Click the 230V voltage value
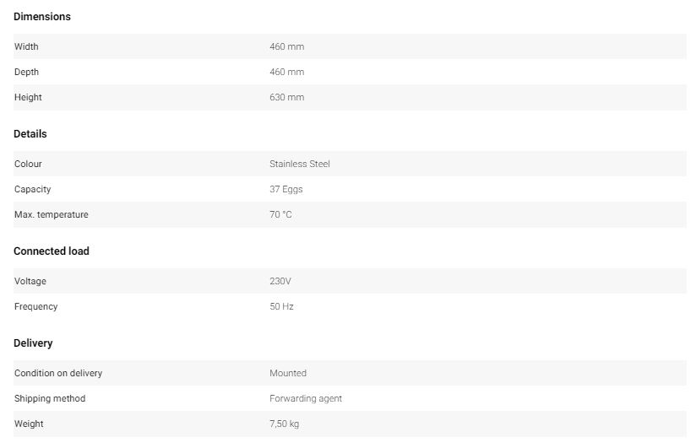Image resolution: width=696 pixels, height=448 pixels. click(280, 281)
